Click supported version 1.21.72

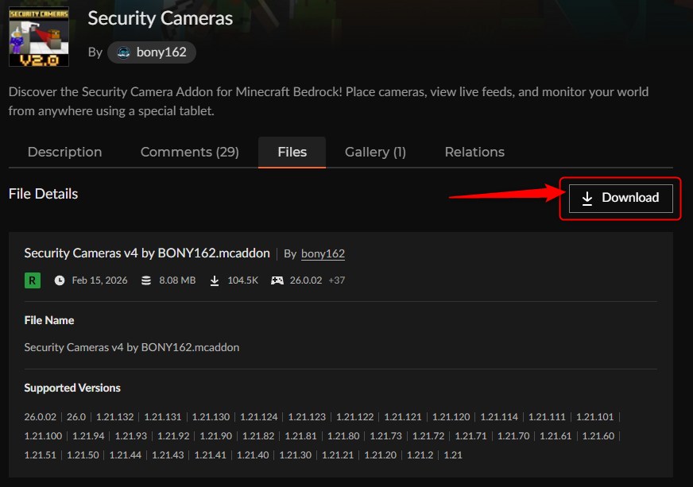pos(428,435)
